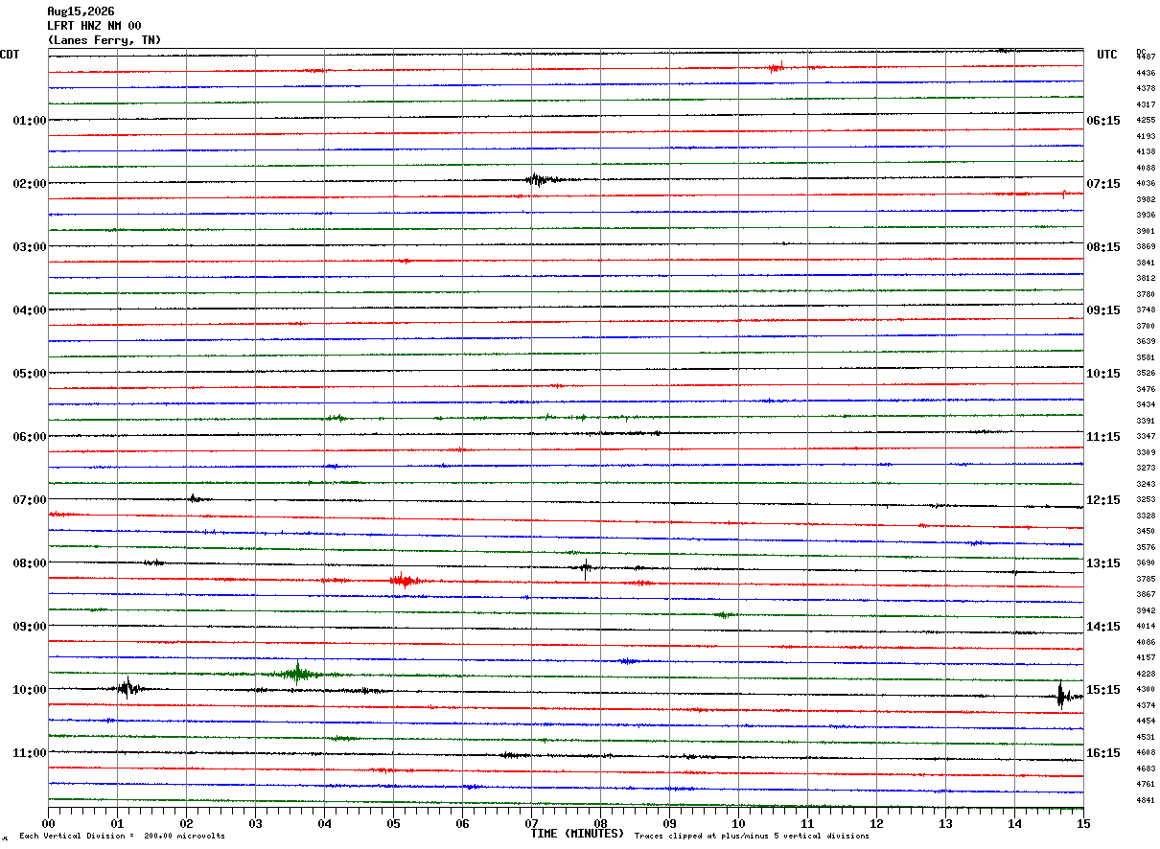The width and height of the screenshot is (1160, 849).
Task: Click the 15:15 UTC time label
Action: [1103, 690]
